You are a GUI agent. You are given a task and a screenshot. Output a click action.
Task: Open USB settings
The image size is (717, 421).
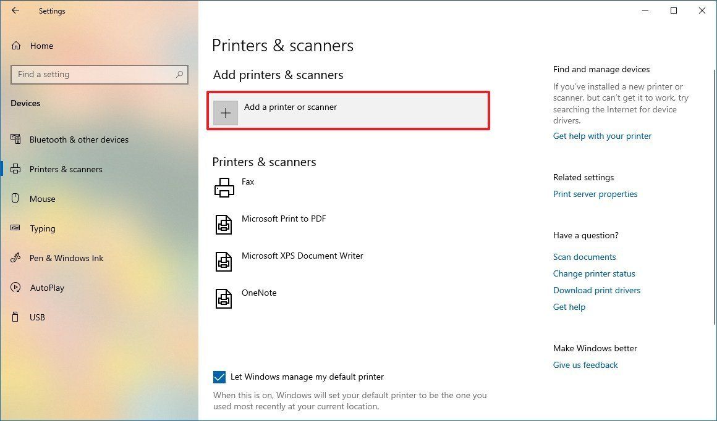38,317
